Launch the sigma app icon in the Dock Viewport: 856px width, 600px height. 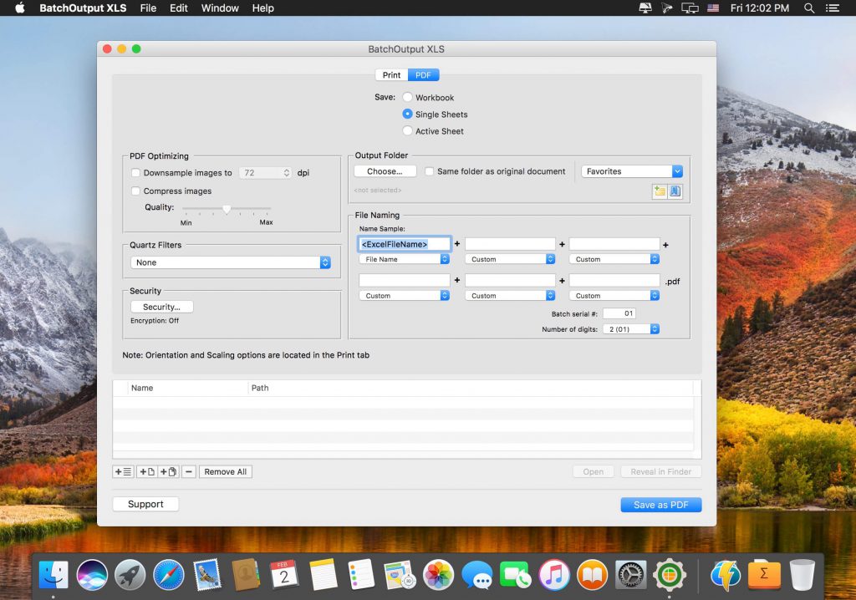tap(764, 574)
